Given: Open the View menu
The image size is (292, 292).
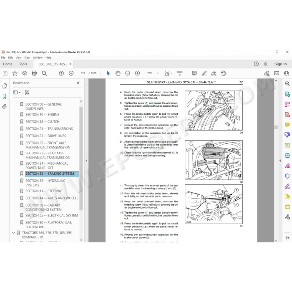Looking at the screenshot, I should point(18,58).
